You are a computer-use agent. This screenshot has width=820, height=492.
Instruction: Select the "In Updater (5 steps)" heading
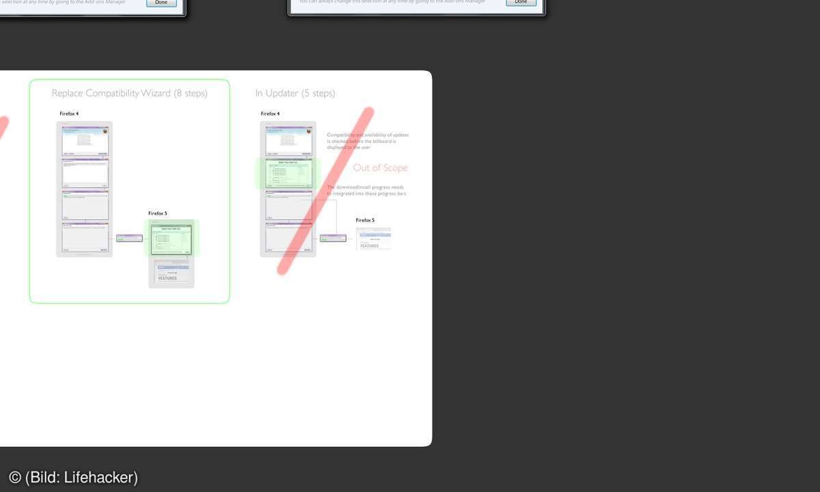click(295, 93)
